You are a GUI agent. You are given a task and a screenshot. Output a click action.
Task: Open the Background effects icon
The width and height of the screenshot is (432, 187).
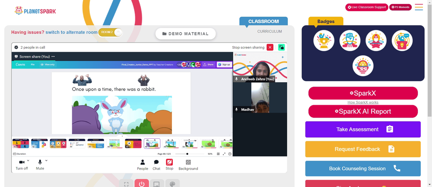pos(188,165)
